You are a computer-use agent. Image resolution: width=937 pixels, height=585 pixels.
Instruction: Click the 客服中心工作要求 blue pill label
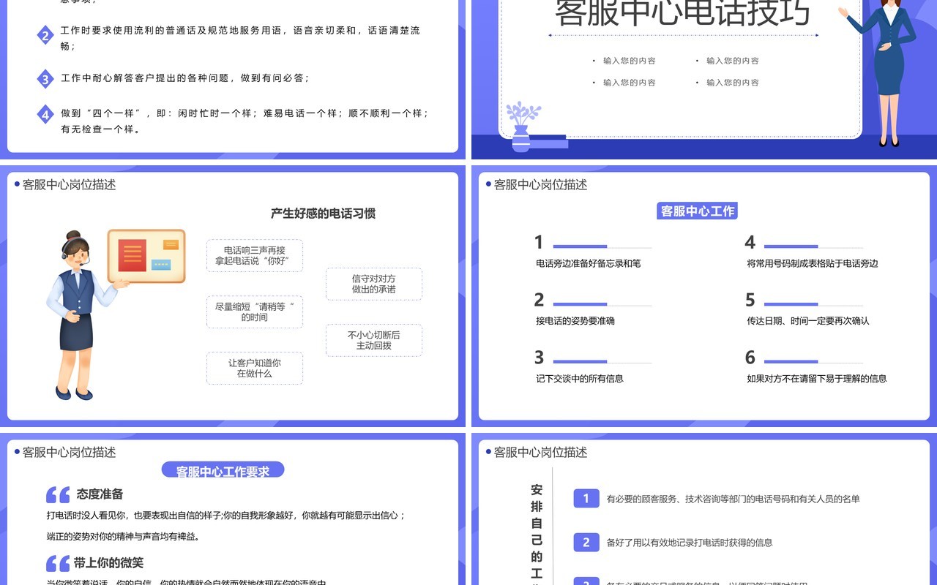223,470
